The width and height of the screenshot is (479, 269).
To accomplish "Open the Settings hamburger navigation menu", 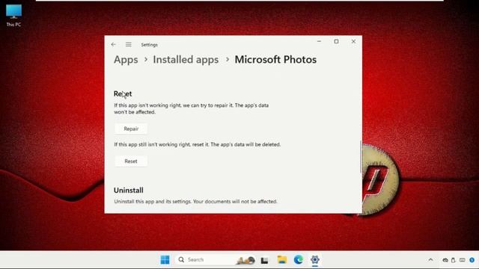I will [x=129, y=45].
